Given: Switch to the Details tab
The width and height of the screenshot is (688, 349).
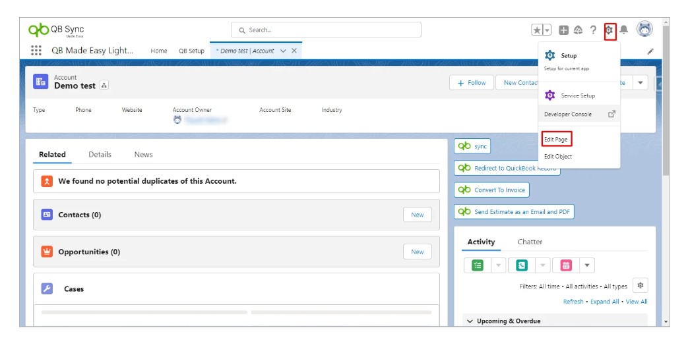Looking at the screenshot, I should pyautogui.click(x=100, y=155).
